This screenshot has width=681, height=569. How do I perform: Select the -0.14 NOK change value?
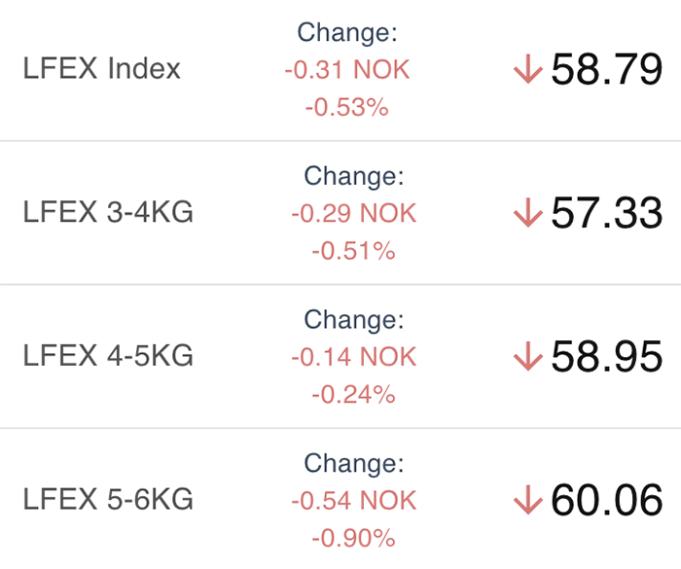353,357
